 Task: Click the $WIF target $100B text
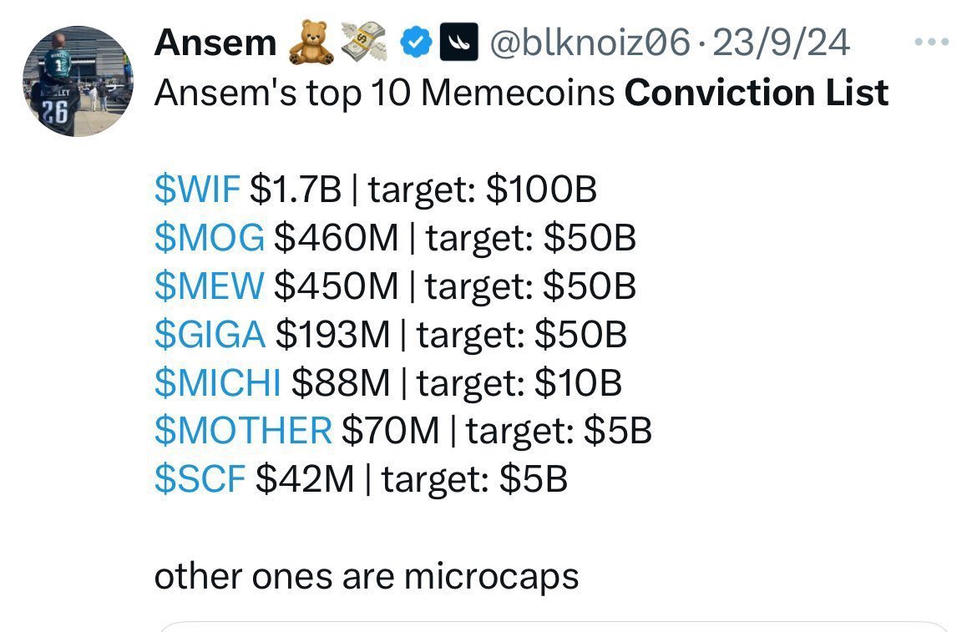coord(482,191)
